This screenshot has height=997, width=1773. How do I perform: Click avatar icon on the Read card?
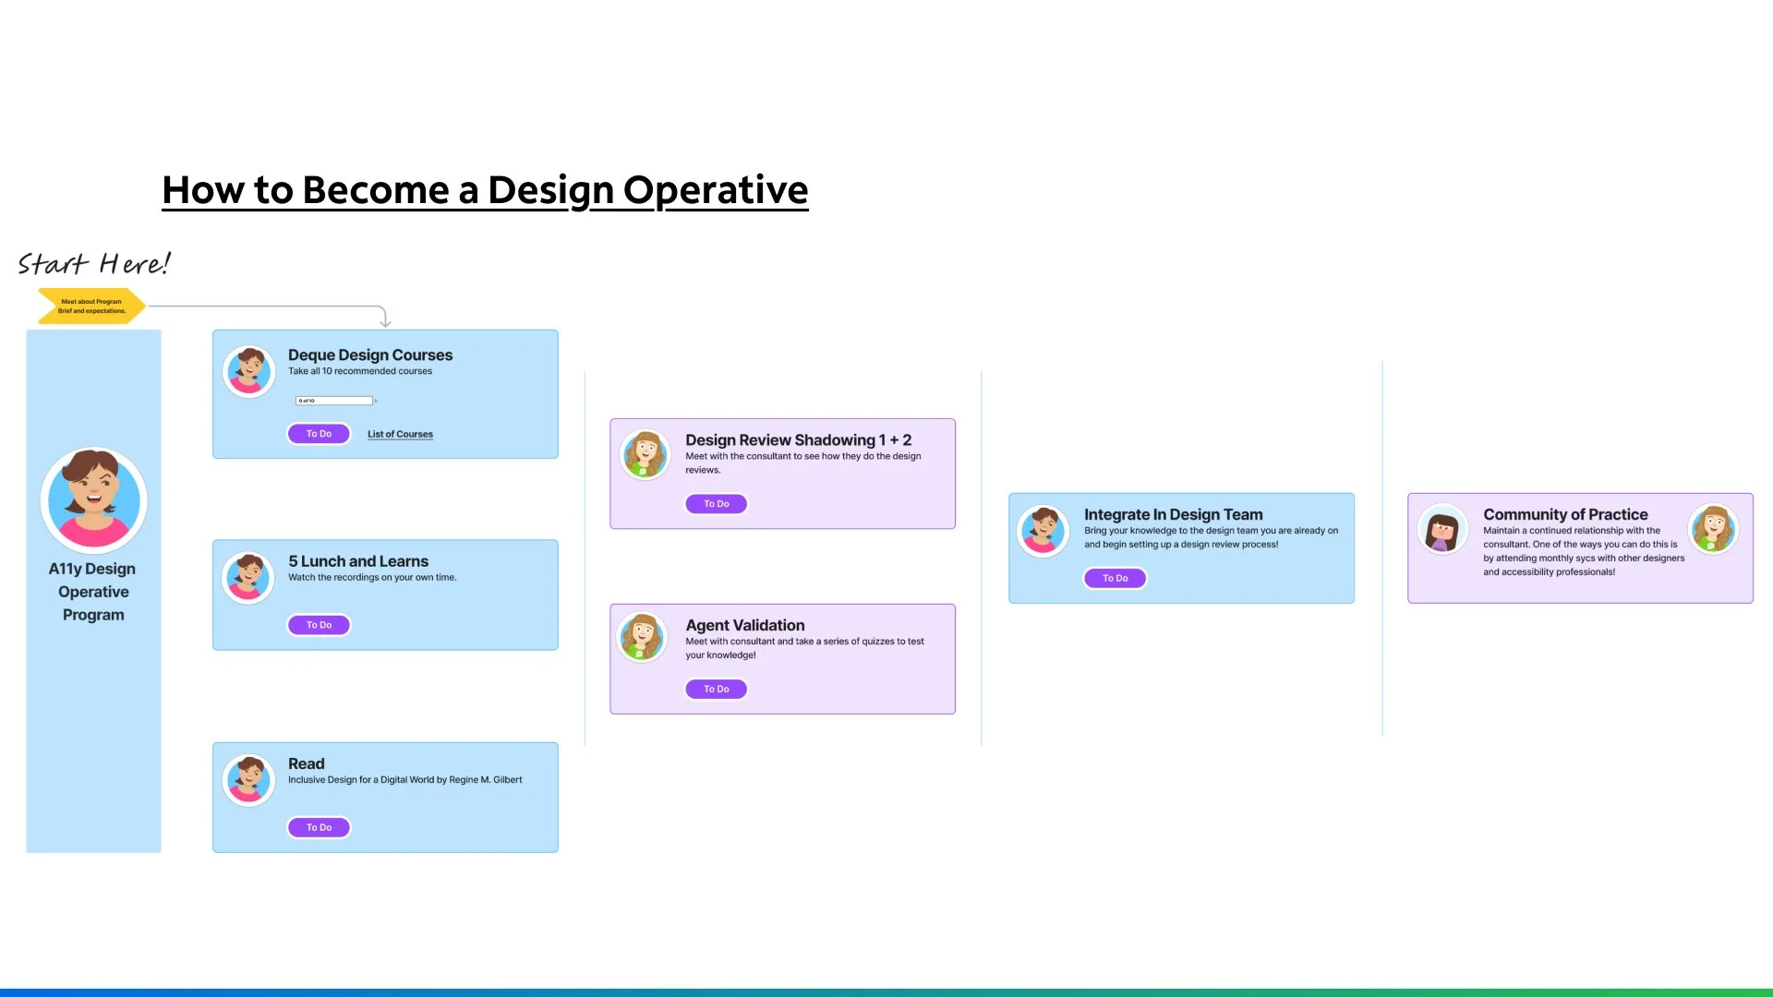click(248, 780)
